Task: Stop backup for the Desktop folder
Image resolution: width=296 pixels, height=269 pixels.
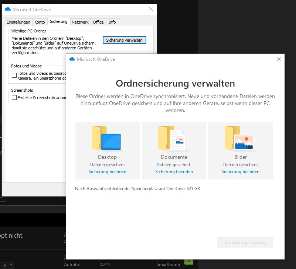Action: (108, 172)
